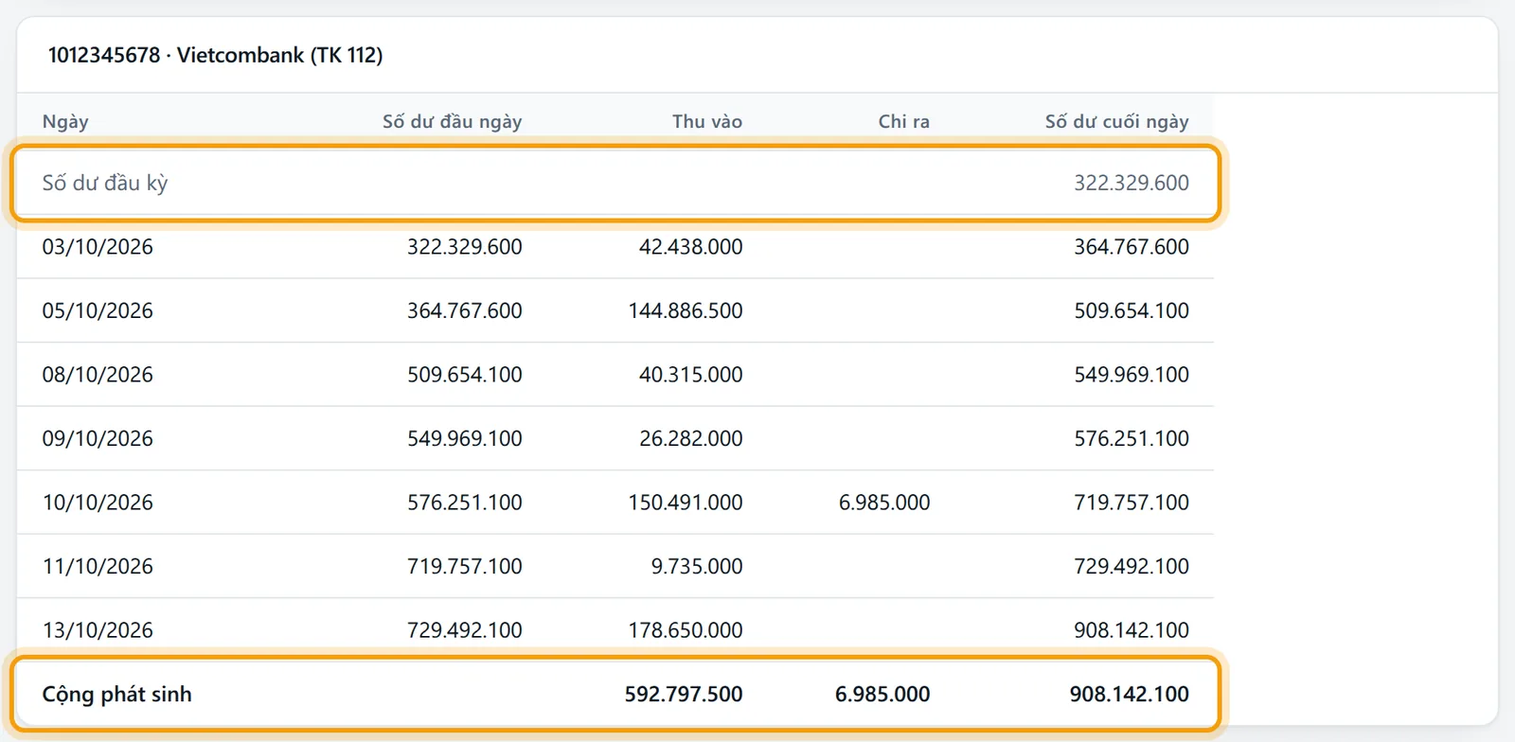Select the "Chi ra" column header
This screenshot has width=1515, height=742.
pos(904,121)
